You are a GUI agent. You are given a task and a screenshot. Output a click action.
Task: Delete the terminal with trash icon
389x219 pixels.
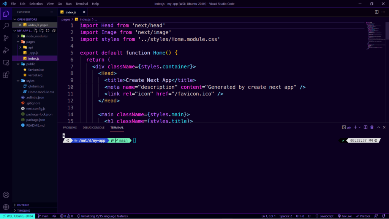372,127
